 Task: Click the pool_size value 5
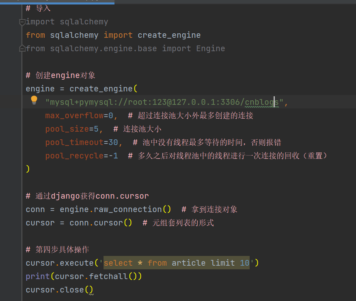(96, 129)
